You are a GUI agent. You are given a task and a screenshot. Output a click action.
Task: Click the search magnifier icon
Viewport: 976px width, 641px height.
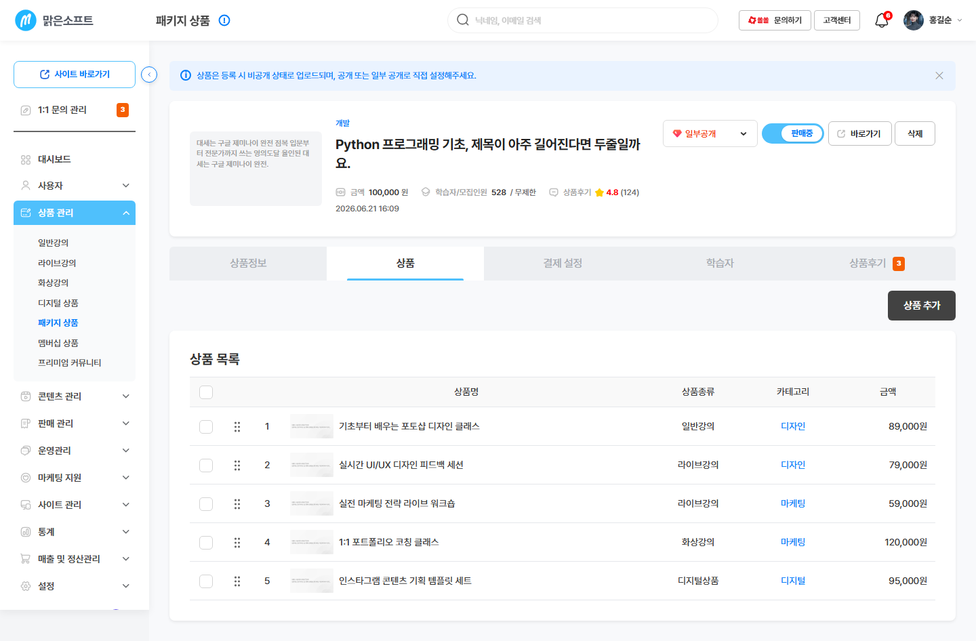(x=463, y=20)
